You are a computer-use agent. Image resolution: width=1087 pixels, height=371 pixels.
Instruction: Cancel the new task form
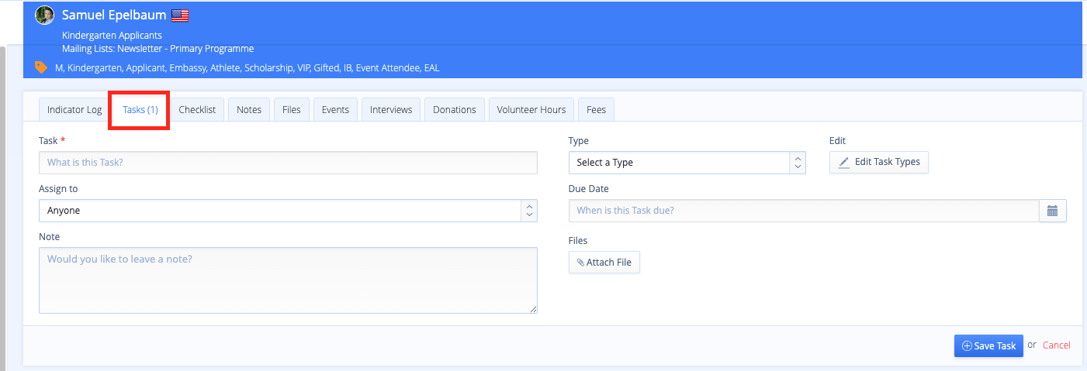[1056, 345]
